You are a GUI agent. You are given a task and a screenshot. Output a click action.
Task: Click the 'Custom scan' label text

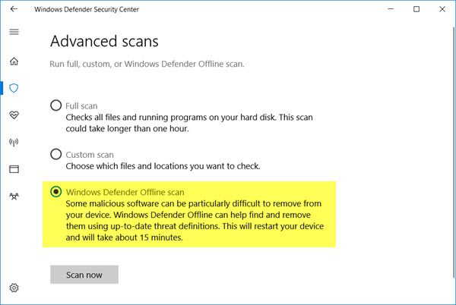point(88,154)
